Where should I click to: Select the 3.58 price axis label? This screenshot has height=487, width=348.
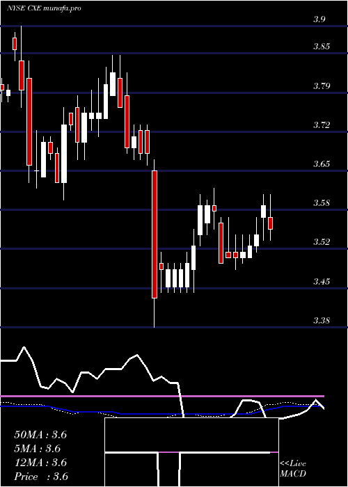[x=322, y=203]
